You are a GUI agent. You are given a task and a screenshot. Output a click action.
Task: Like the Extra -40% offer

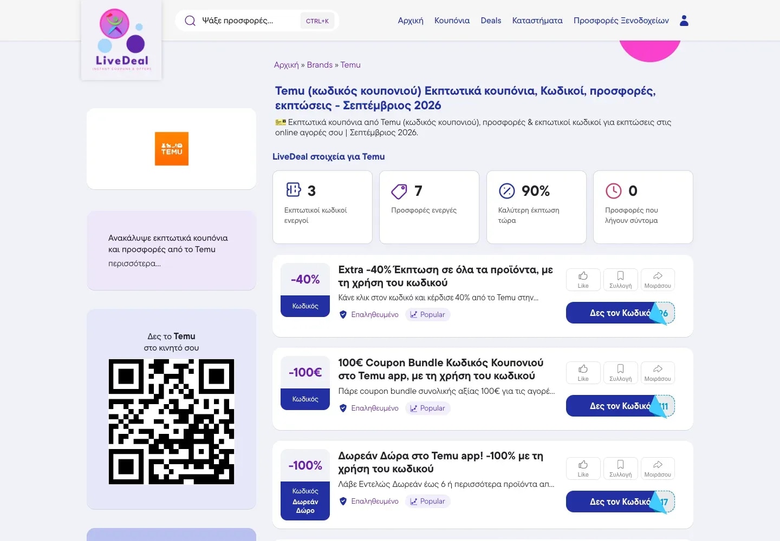[583, 280]
